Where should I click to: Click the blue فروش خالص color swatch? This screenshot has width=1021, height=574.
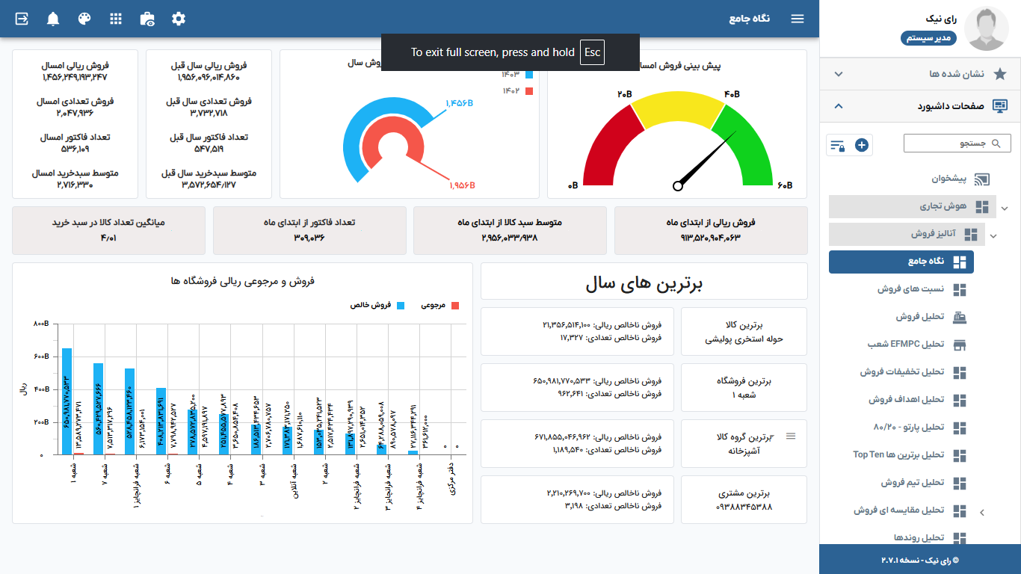click(401, 305)
